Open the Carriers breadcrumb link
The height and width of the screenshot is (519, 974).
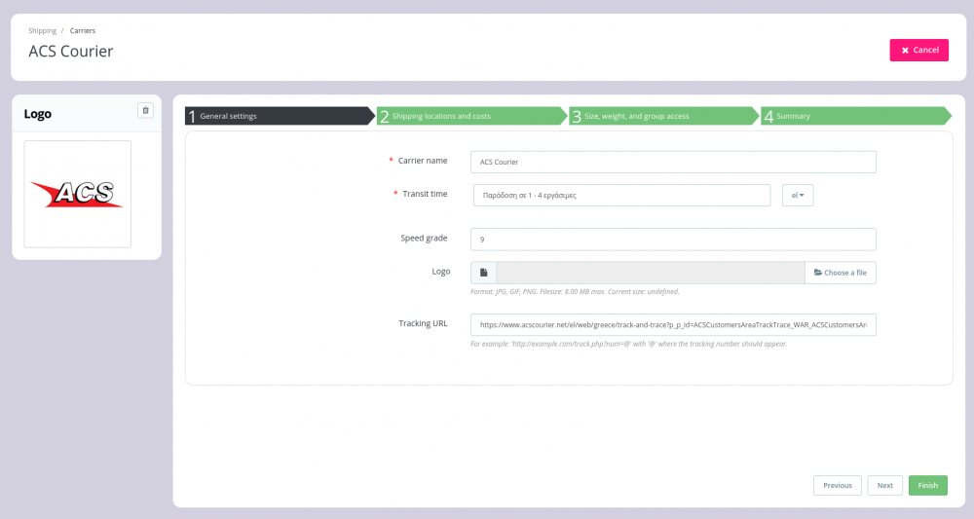point(83,30)
